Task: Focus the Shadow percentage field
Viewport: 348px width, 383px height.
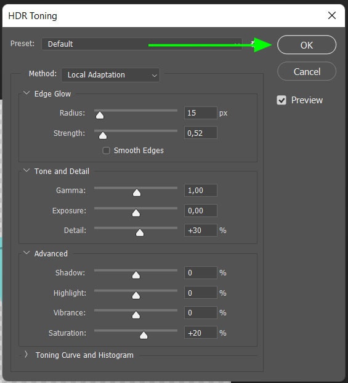Action: coord(200,272)
